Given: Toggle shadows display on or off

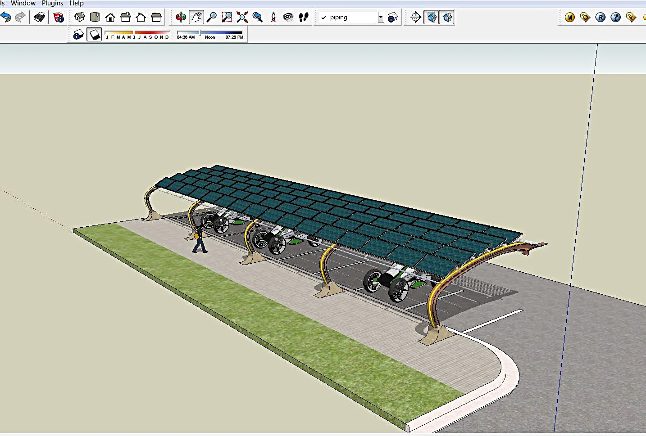Looking at the screenshot, I should 94,35.
